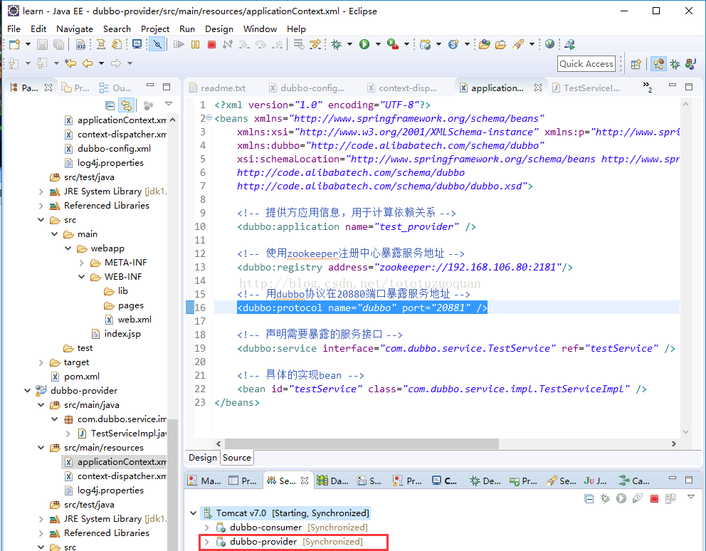Save the current file with Save icon
The height and width of the screenshot is (551, 706).
[42, 44]
